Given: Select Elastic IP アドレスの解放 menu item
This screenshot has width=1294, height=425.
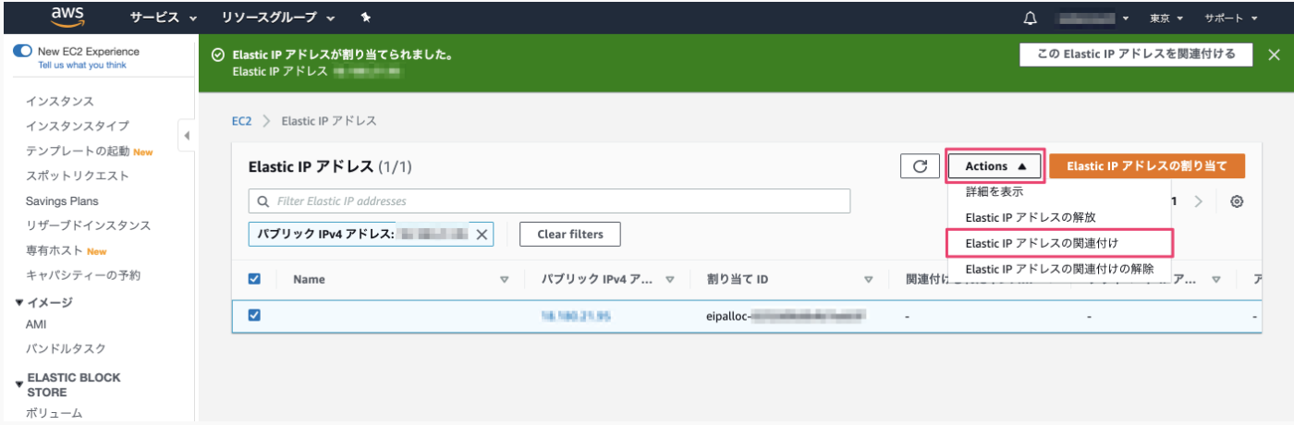Looking at the screenshot, I should (1030, 217).
